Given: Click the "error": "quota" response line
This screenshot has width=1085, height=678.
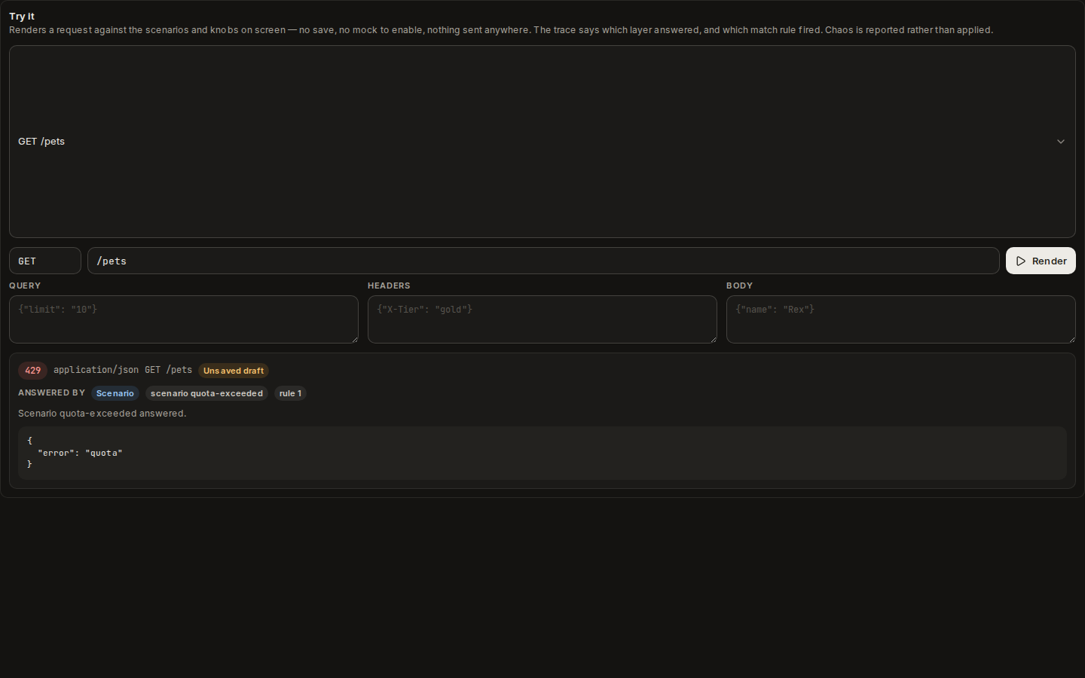Looking at the screenshot, I should tap(80, 453).
